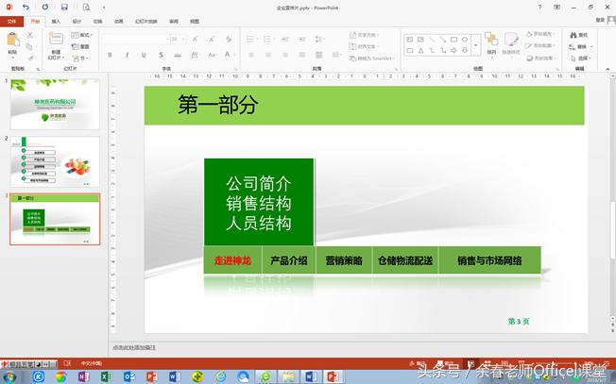Collapse the ribbon with the chevron
Viewport: 616px width, 384px height.
point(607,69)
